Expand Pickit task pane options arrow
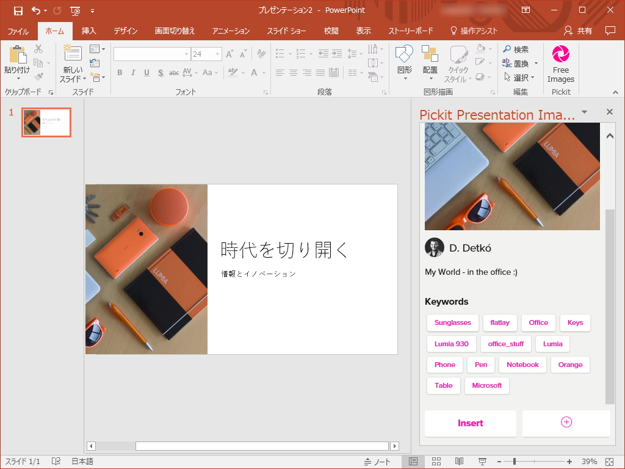Screen dimensions: 625x469 [584, 112]
